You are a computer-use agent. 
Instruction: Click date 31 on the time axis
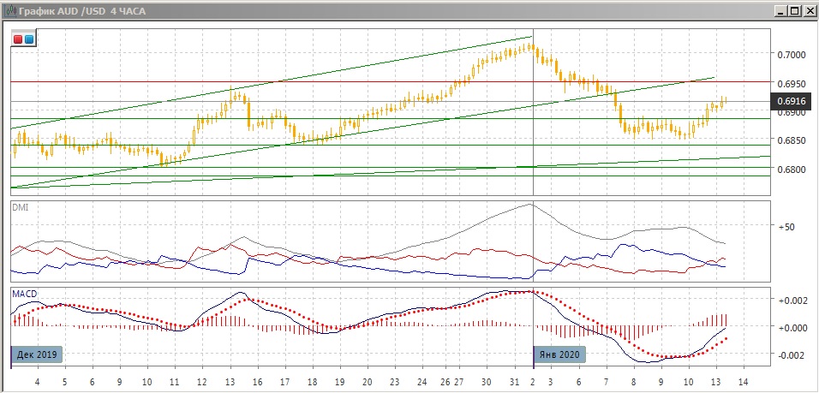point(513,382)
